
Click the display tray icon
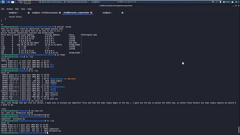click(x=213, y=2)
